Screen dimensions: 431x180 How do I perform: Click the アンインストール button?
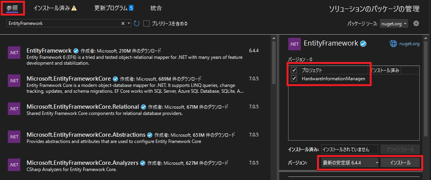(400, 150)
